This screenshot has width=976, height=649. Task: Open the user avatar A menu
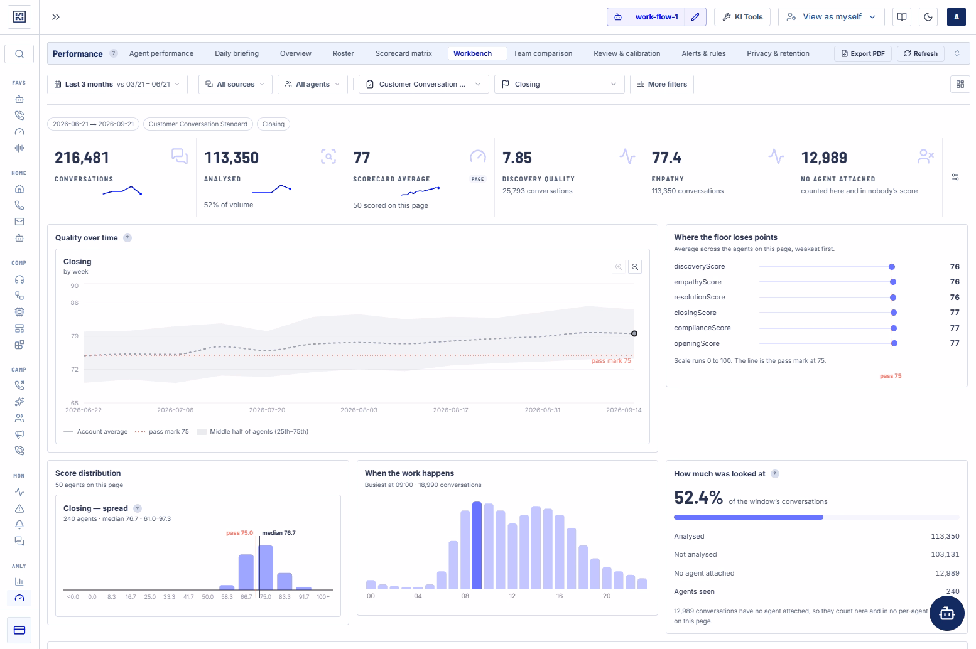click(x=956, y=17)
